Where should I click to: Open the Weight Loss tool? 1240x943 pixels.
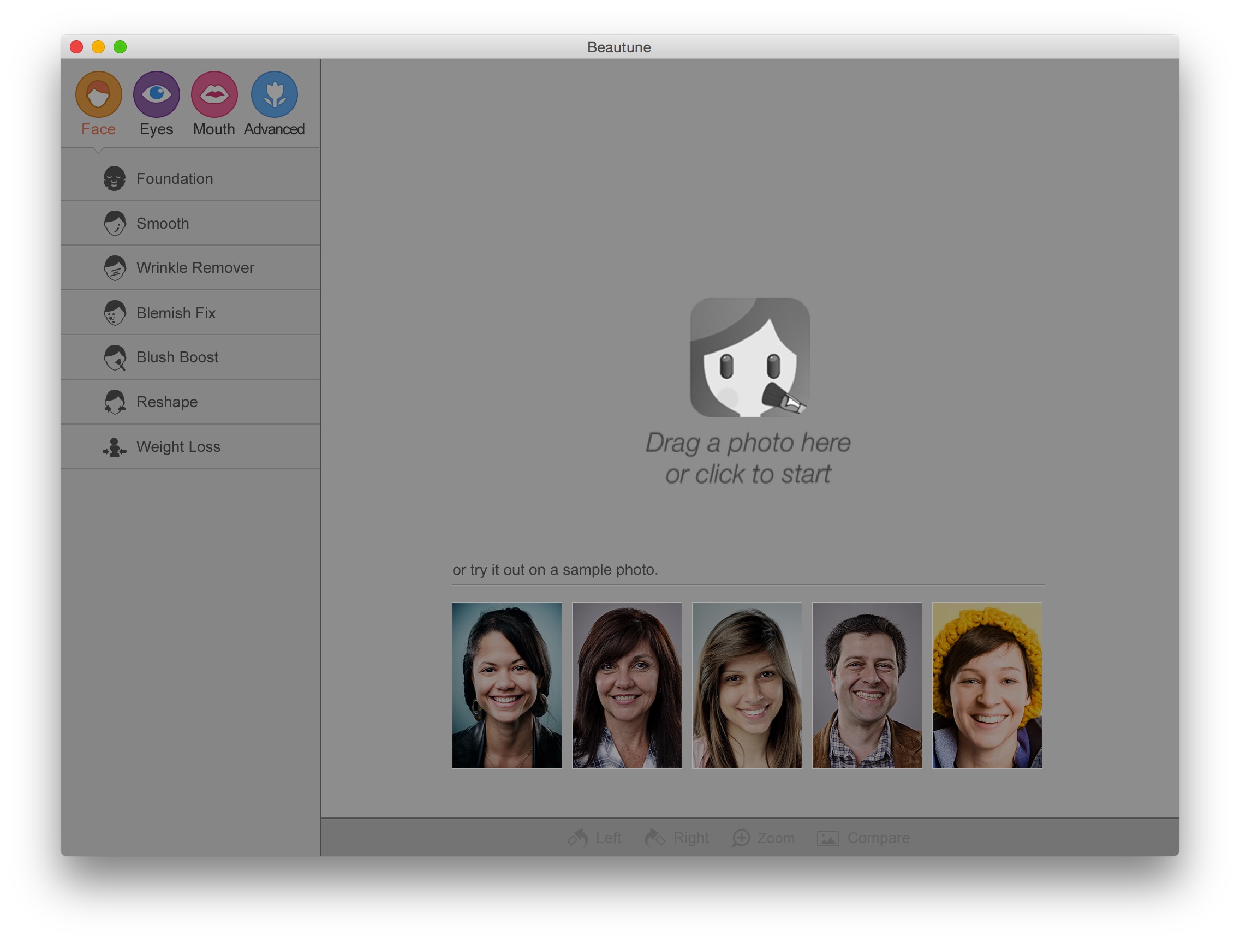click(x=191, y=447)
